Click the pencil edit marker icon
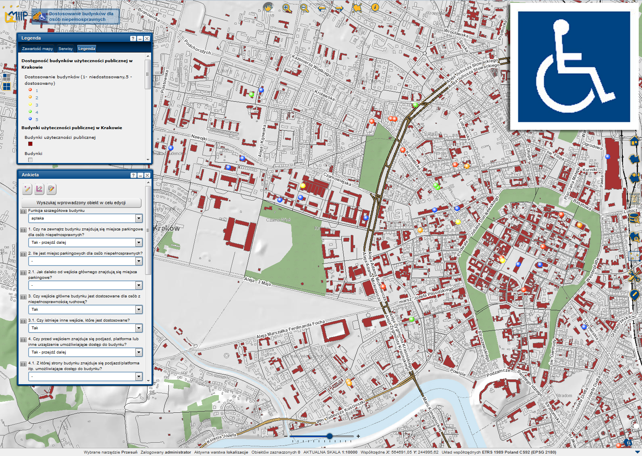 (x=634, y=295)
